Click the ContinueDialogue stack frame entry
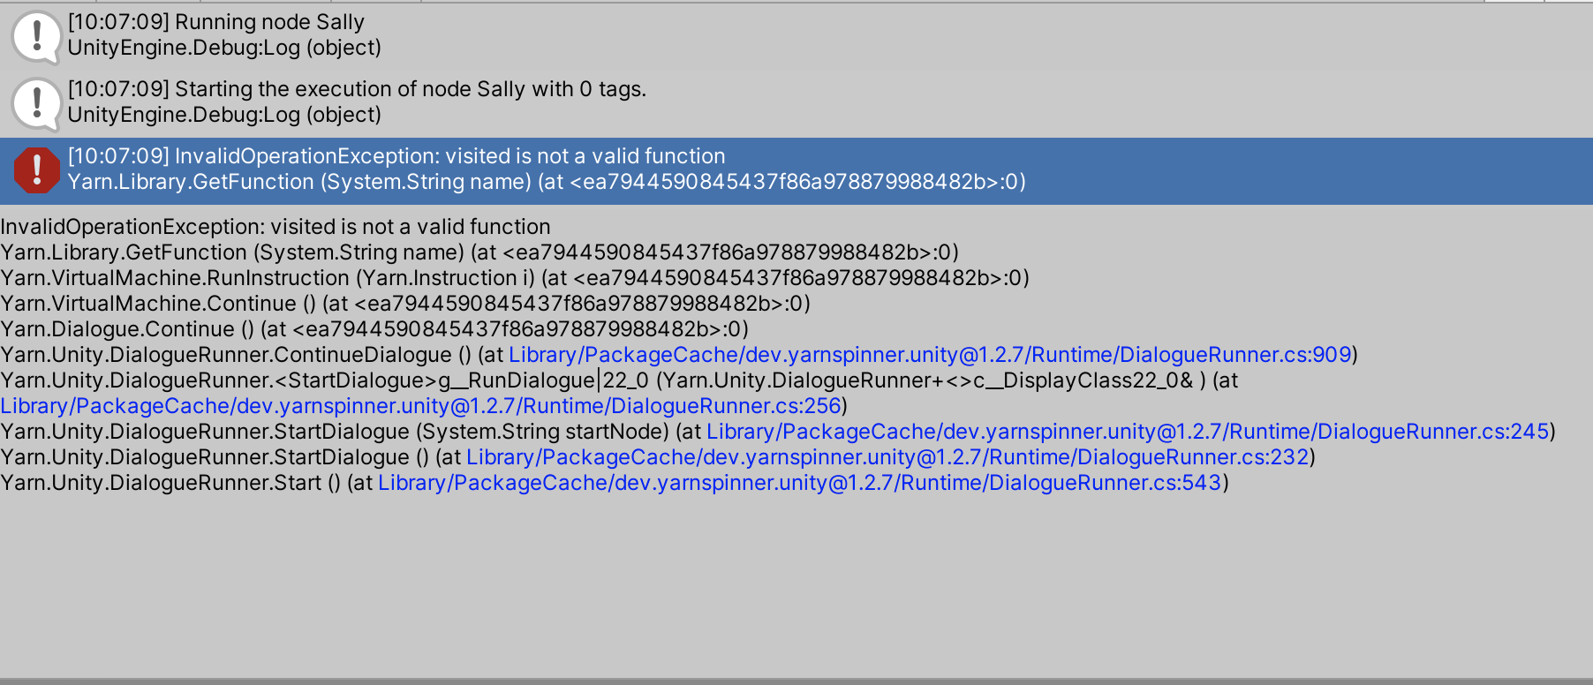 coord(247,355)
